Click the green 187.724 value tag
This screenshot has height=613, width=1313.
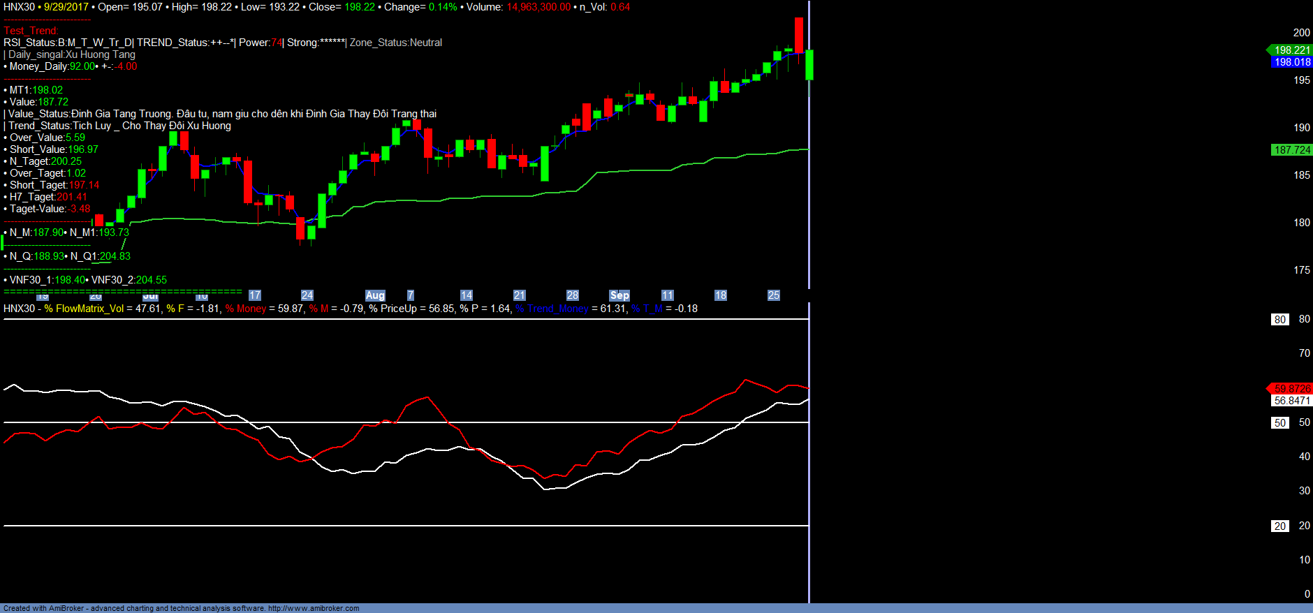(x=1292, y=150)
